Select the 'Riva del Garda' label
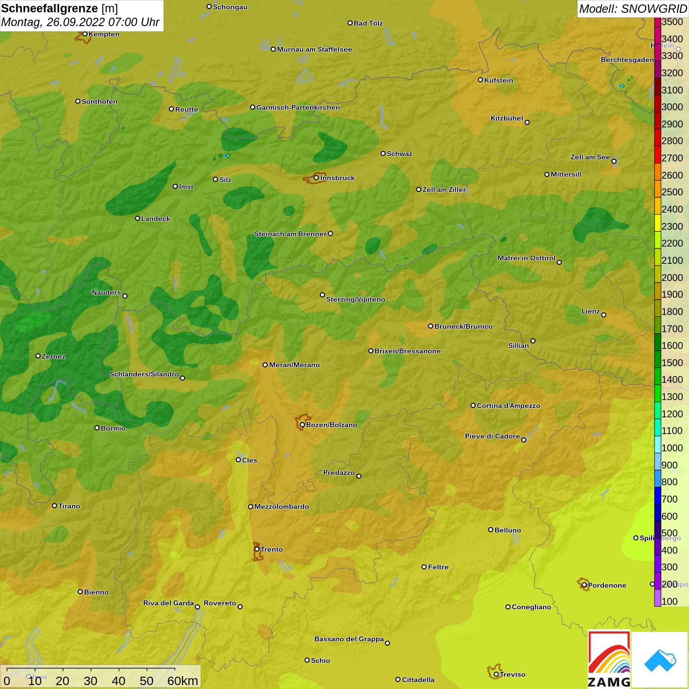The height and width of the screenshot is (689, 689). [168, 603]
